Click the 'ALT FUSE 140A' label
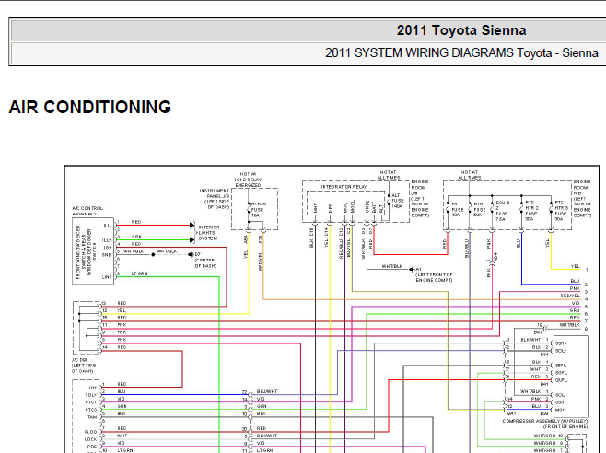This screenshot has height=453, width=606. pos(398,201)
